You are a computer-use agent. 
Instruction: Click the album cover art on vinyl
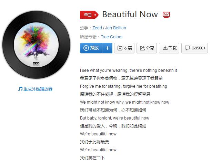point(36,45)
